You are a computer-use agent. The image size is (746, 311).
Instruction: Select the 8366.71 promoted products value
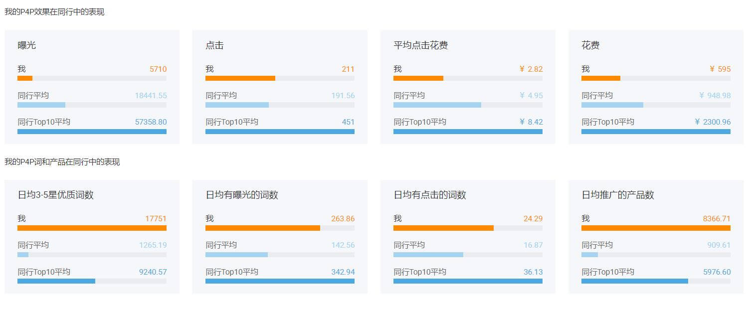pos(716,219)
